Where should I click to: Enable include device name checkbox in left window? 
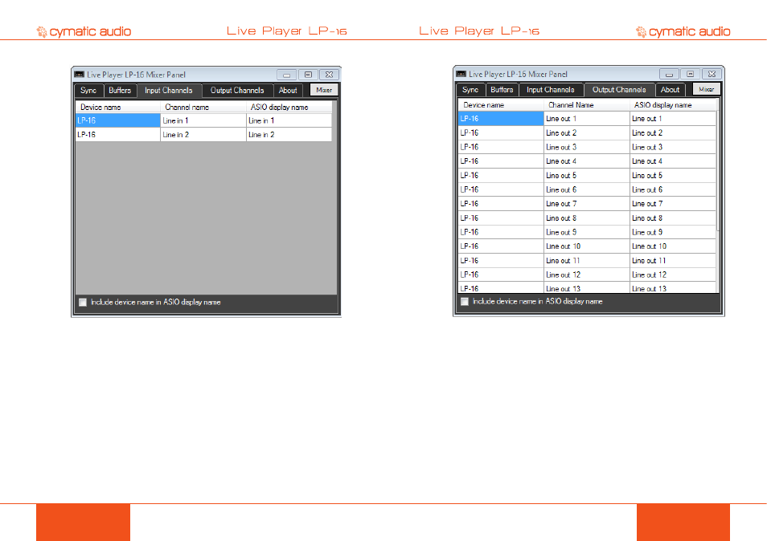[x=83, y=303]
